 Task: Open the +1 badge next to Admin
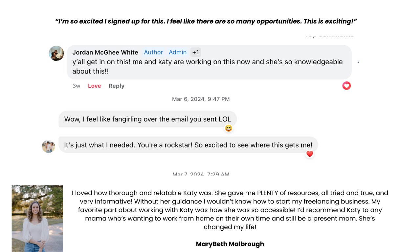[x=196, y=52]
